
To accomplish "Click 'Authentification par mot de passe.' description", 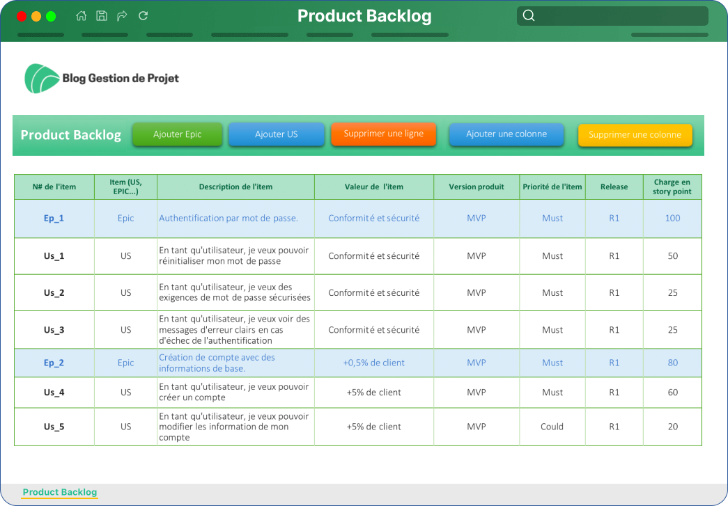I will (x=236, y=219).
